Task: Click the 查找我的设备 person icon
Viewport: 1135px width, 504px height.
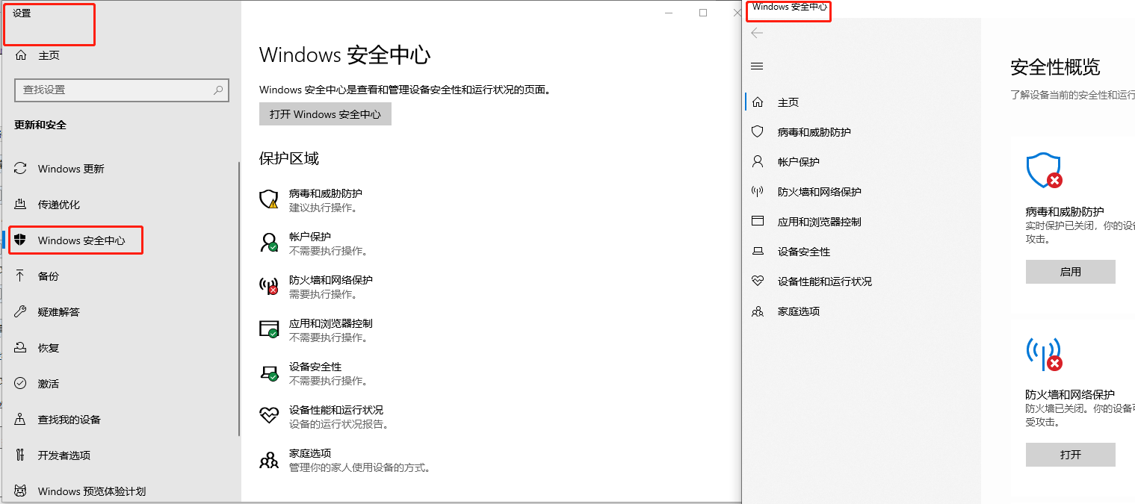Action: click(x=21, y=420)
